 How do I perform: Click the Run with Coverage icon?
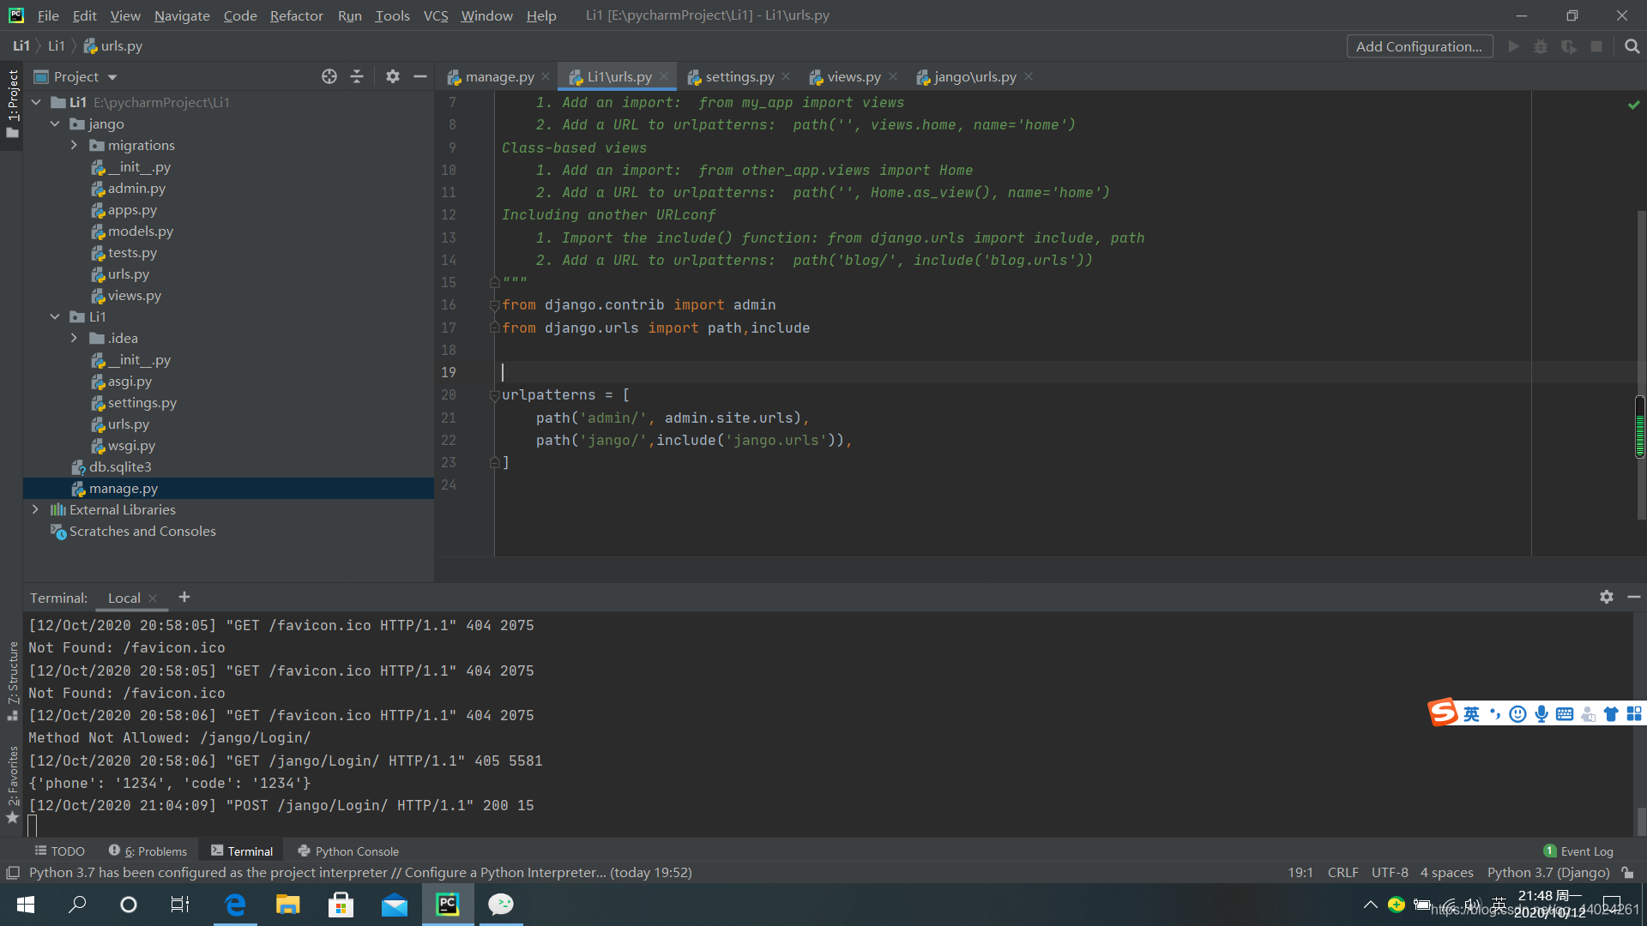1569,46
